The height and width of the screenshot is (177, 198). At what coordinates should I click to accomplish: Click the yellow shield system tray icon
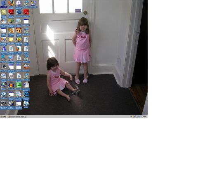(x=133, y=117)
